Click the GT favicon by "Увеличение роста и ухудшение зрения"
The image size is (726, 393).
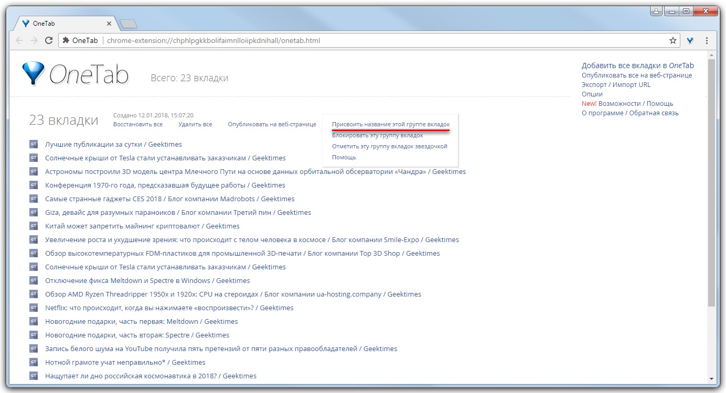point(34,239)
